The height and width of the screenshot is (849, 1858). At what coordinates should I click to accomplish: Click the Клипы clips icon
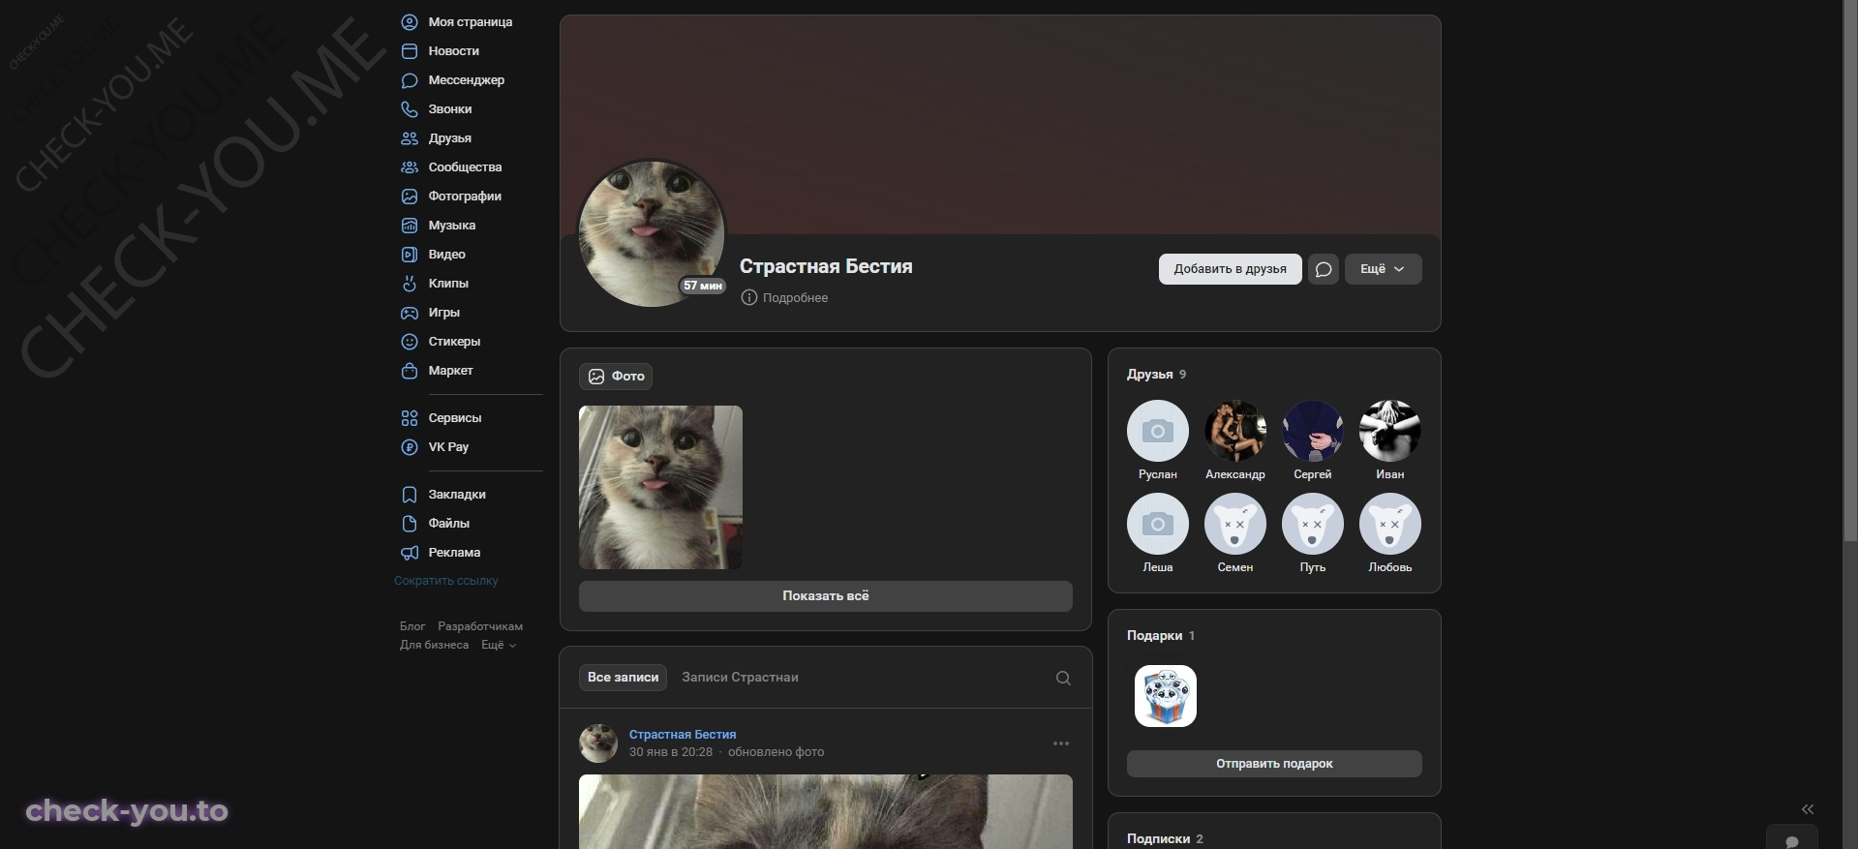[410, 284]
